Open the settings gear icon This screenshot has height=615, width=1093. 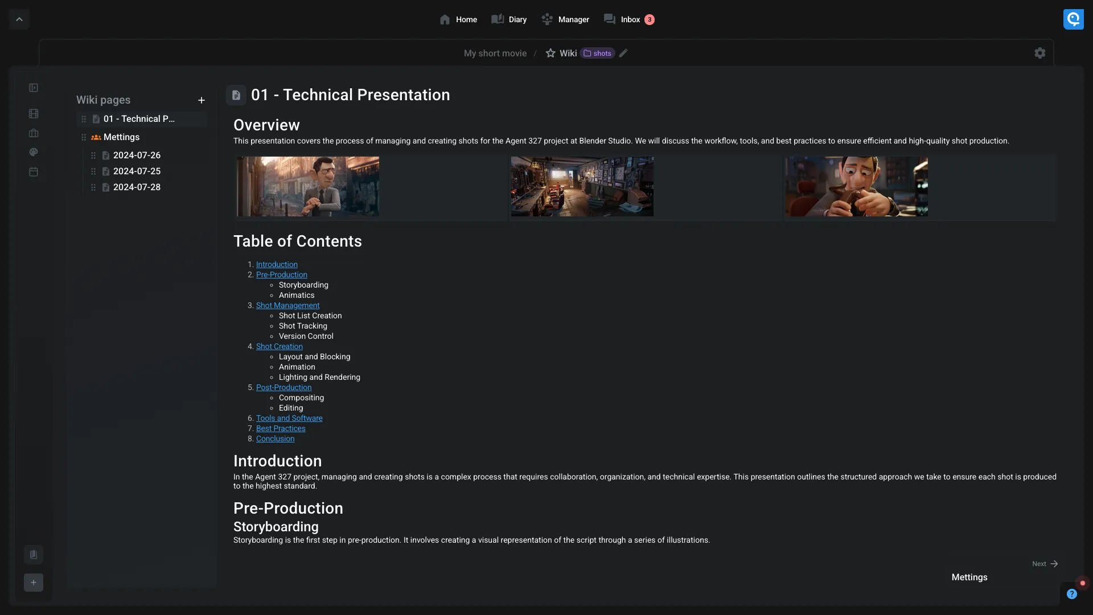[x=1039, y=53]
